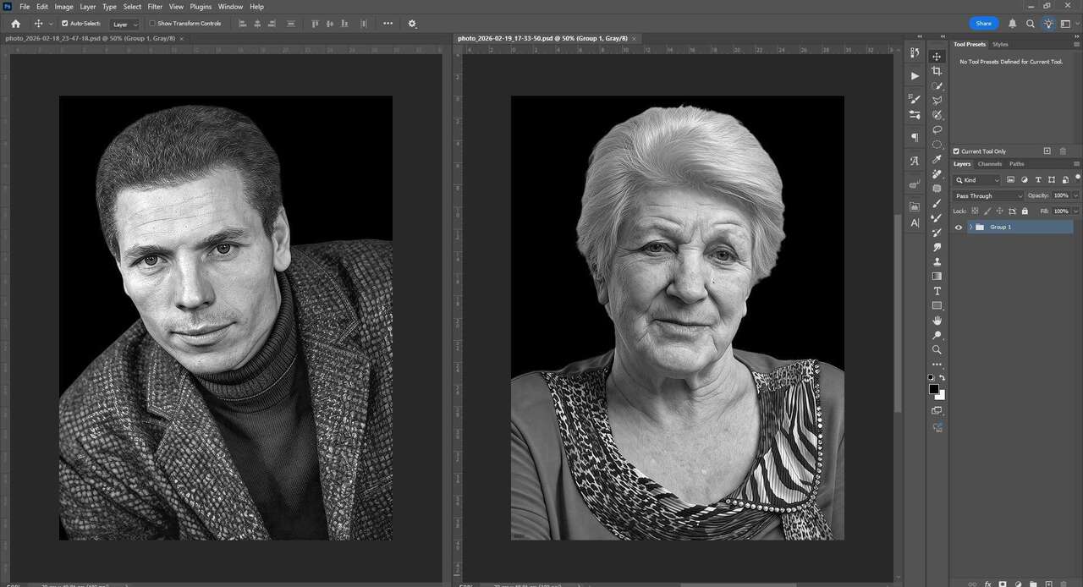Expand the Group 1 layer group
Viewport: 1083px width, 587px height.
[x=970, y=227]
